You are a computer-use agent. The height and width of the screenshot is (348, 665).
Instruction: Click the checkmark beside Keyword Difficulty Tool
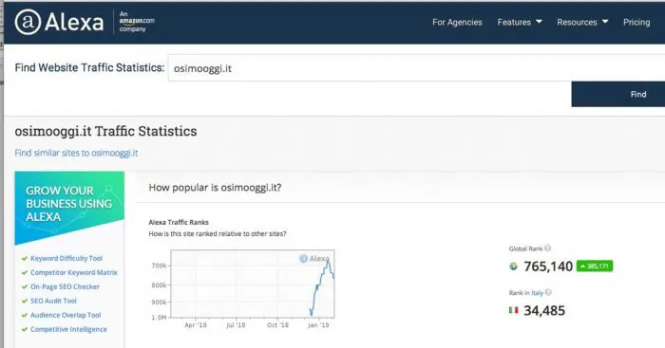tap(25, 258)
